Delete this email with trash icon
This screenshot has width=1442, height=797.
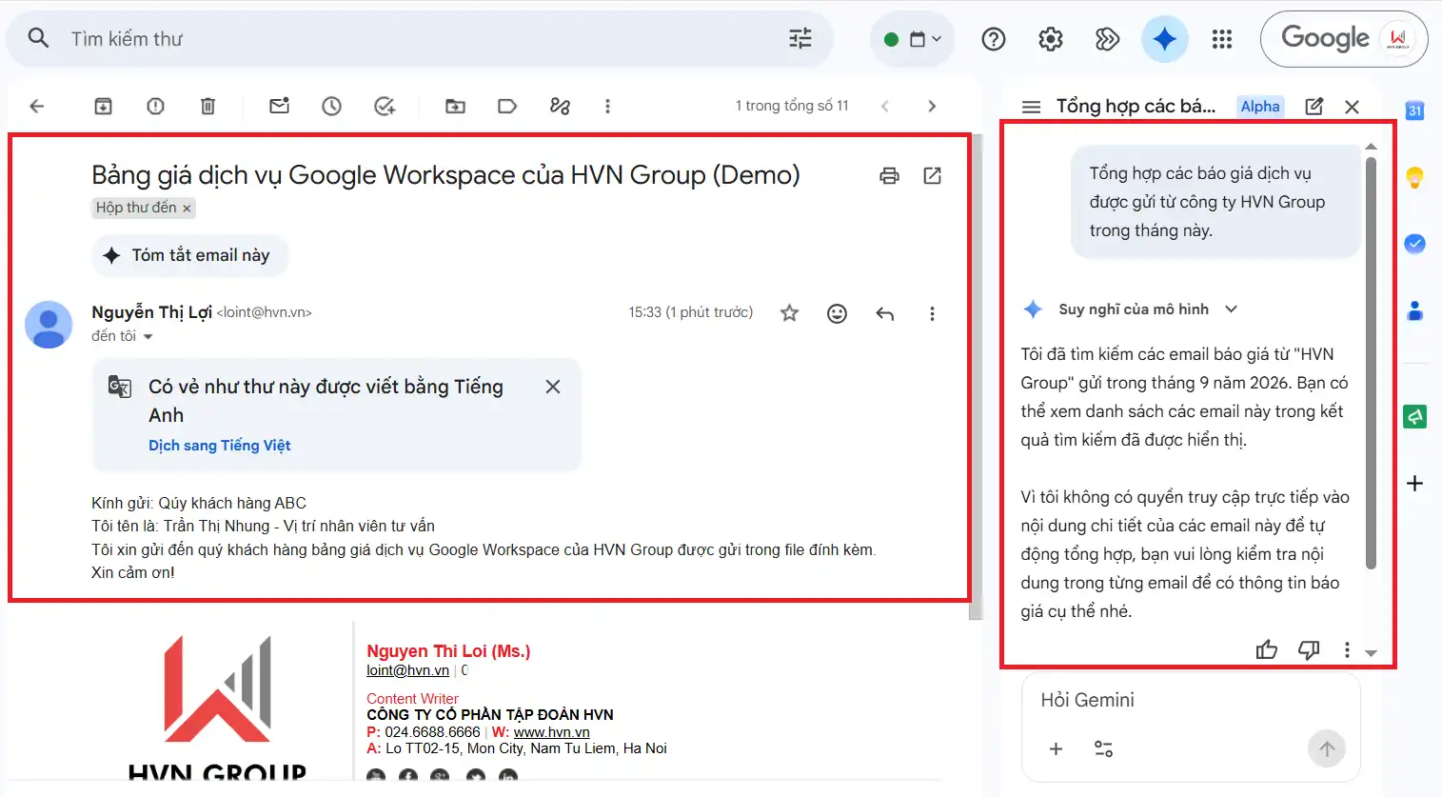click(207, 106)
